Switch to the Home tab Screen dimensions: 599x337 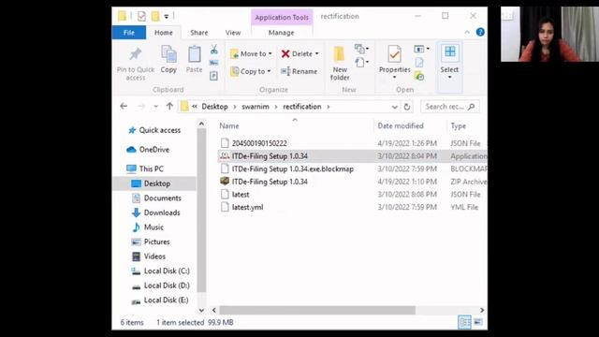[164, 33]
